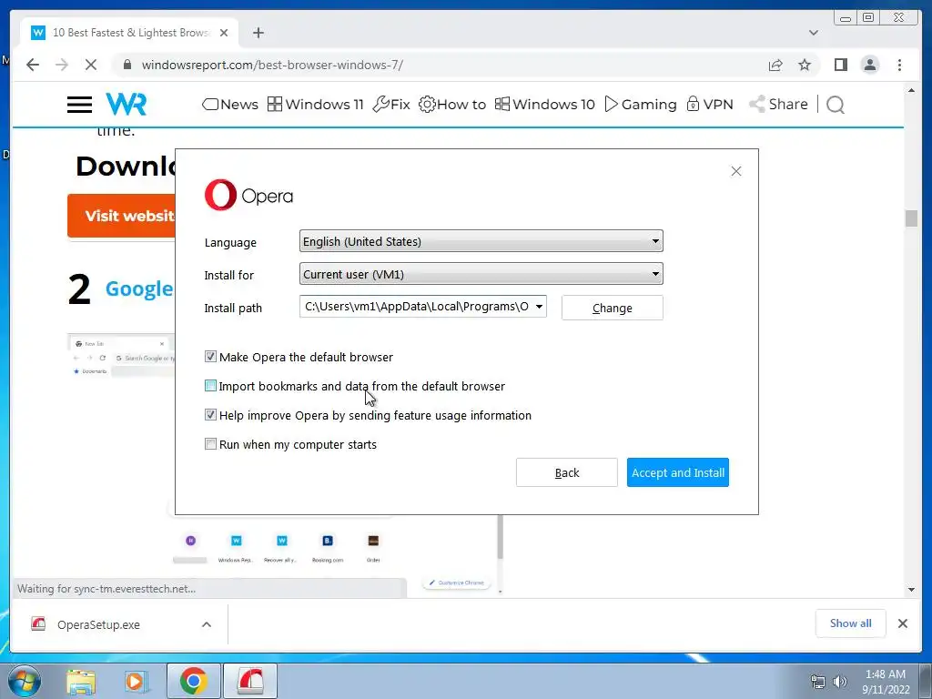Click the Opera logo in installer

pyautogui.click(x=248, y=195)
